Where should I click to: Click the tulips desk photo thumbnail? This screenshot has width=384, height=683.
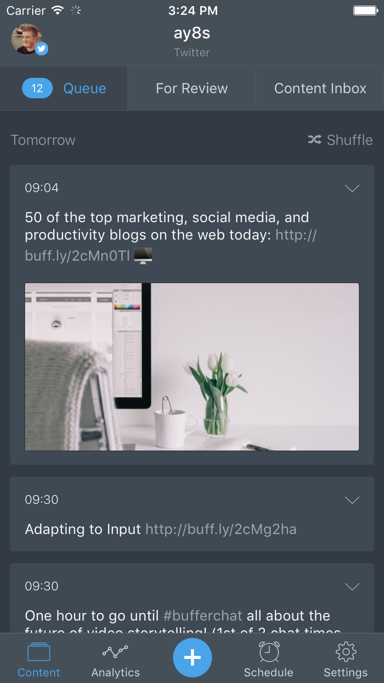coord(192,367)
